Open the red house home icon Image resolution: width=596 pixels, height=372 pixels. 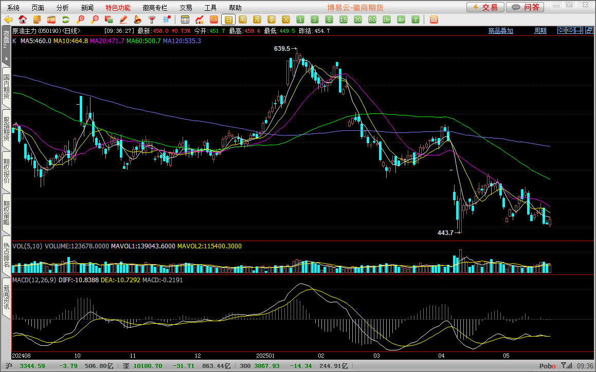(x=23, y=19)
